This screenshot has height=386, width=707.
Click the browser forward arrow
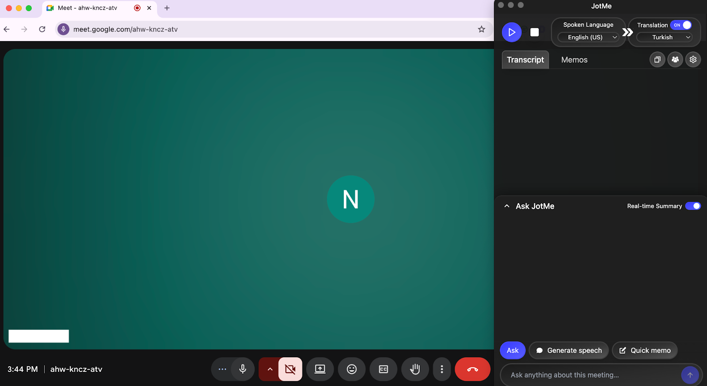point(24,29)
